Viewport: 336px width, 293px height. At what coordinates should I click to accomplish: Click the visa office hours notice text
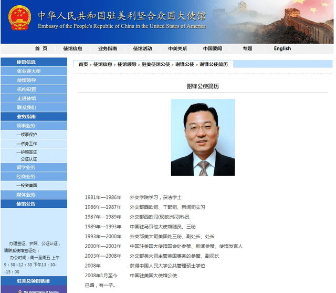pyautogui.click(x=32, y=258)
